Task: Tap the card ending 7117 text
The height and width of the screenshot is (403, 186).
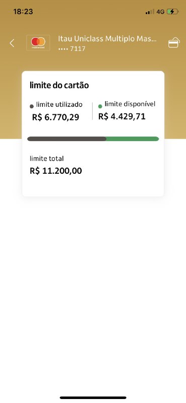Action: click(72, 48)
